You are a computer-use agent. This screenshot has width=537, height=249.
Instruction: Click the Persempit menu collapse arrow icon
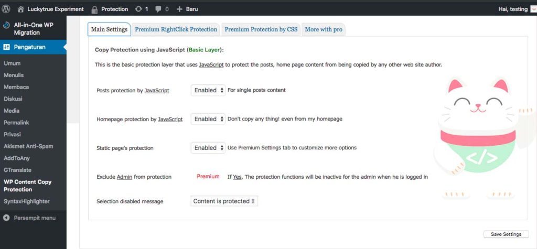[6, 218]
